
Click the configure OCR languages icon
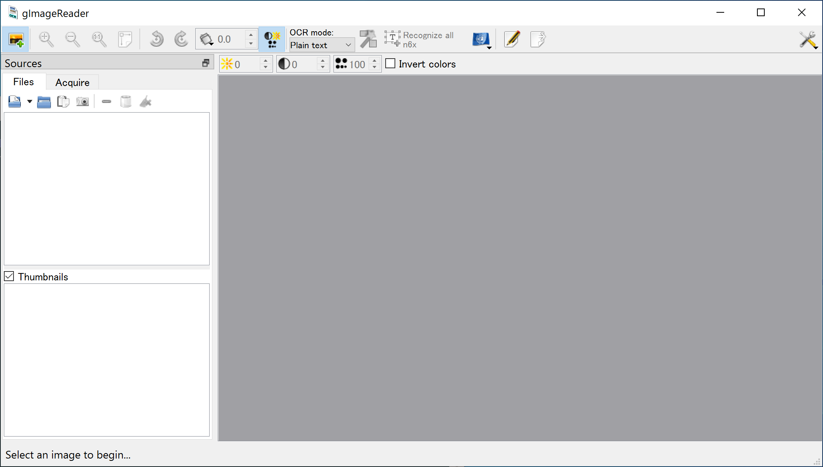(x=481, y=39)
